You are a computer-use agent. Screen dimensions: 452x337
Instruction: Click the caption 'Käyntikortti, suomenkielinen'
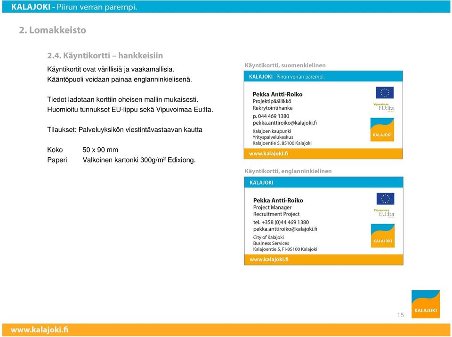[x=285, y=65]
